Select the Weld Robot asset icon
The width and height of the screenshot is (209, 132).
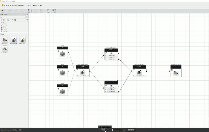5,48
